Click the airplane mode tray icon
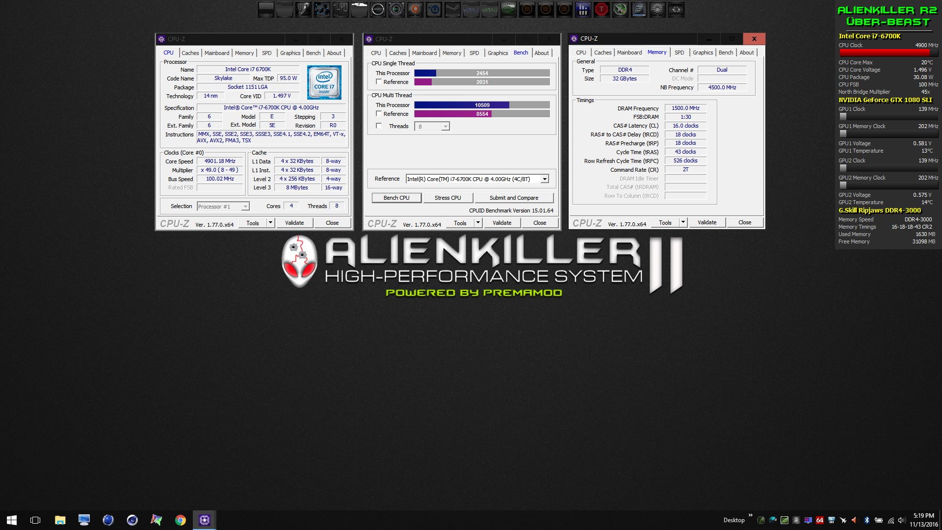Viewport: 942px width, 530px height. [x=843, y=520]
